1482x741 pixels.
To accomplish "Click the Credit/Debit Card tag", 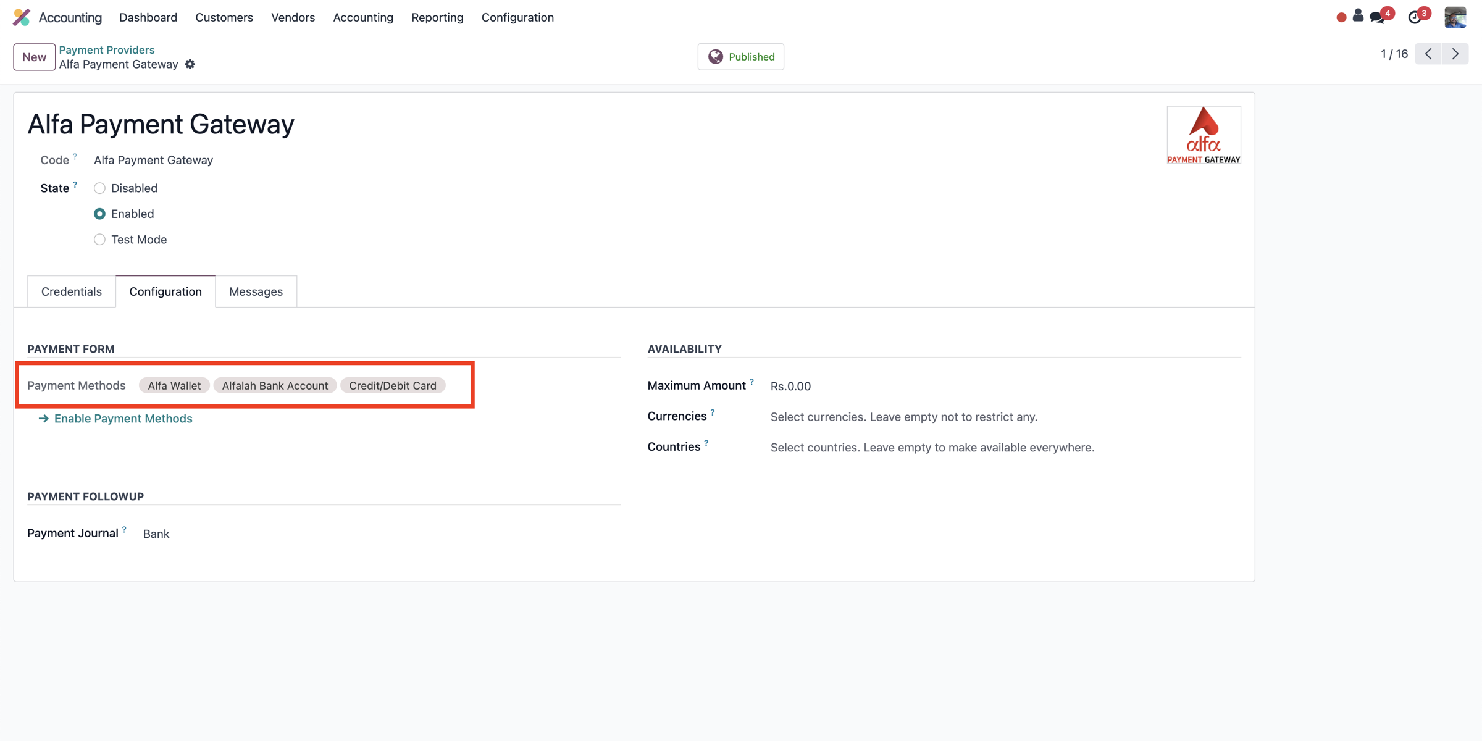I will [x=393, y=385].
